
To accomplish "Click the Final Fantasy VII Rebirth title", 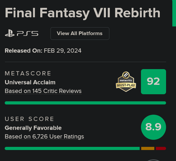I will click(82, 13).
